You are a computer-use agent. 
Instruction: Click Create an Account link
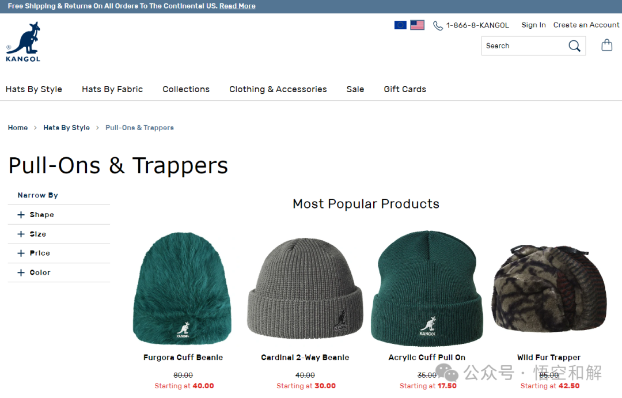coord(586,25)
